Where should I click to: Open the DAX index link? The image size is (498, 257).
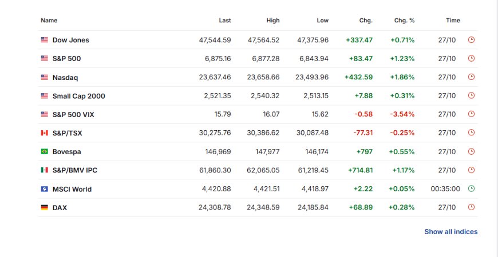tap(60, 208)
